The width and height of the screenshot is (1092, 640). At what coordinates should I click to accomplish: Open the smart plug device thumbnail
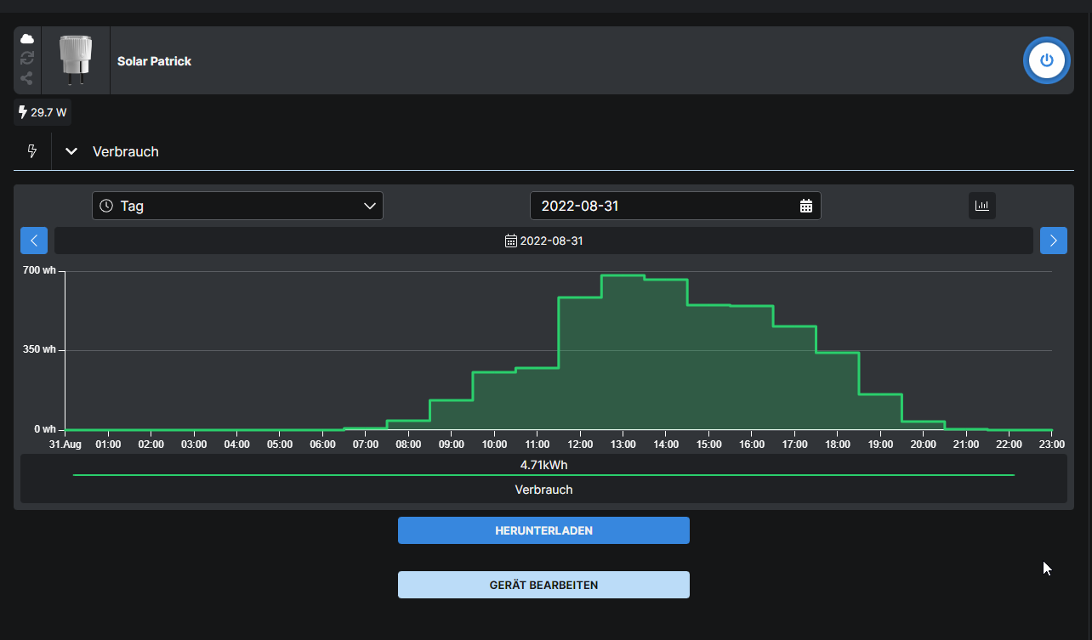coord(76,60)
